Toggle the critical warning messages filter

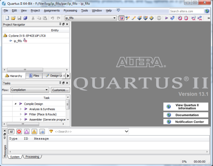tap(27, 132)
